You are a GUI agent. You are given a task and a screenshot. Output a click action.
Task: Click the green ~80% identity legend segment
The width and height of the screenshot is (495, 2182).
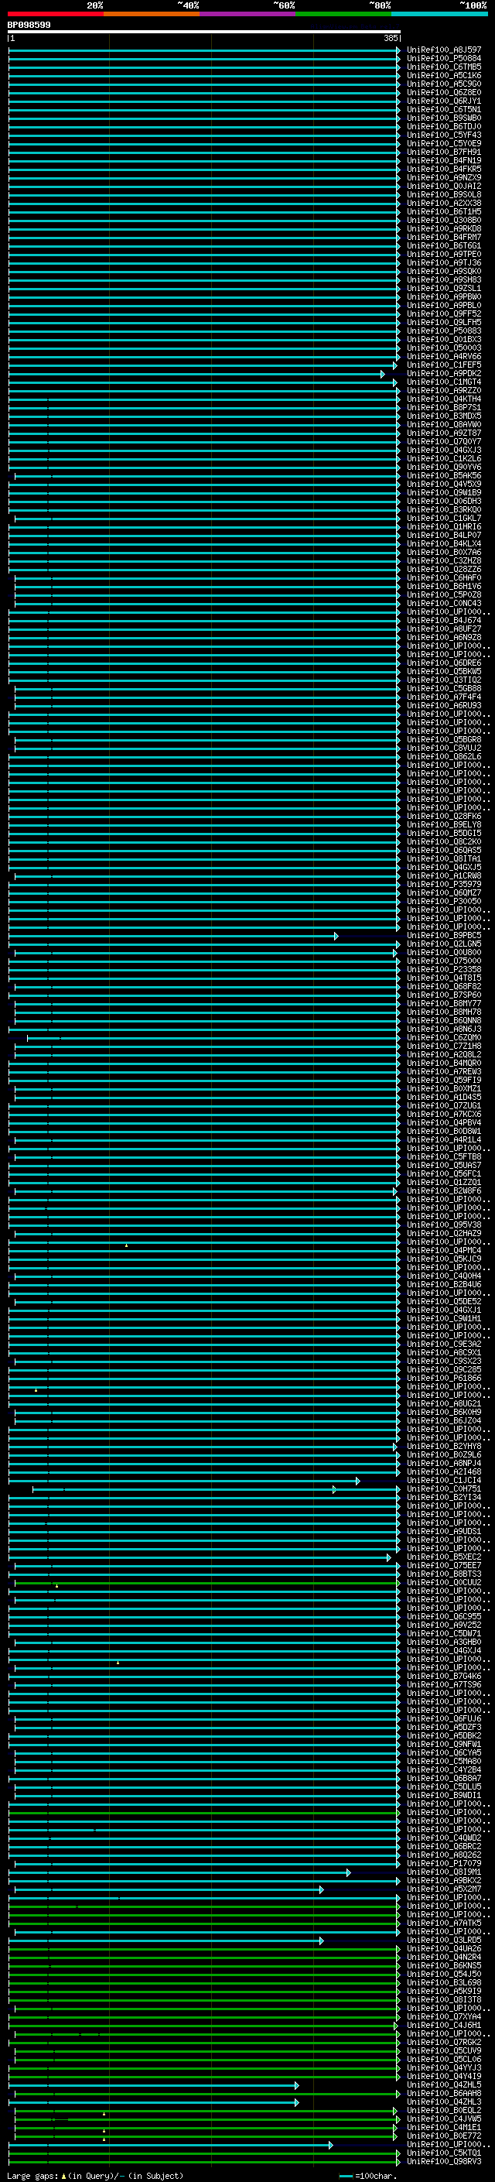pos(343,14)
